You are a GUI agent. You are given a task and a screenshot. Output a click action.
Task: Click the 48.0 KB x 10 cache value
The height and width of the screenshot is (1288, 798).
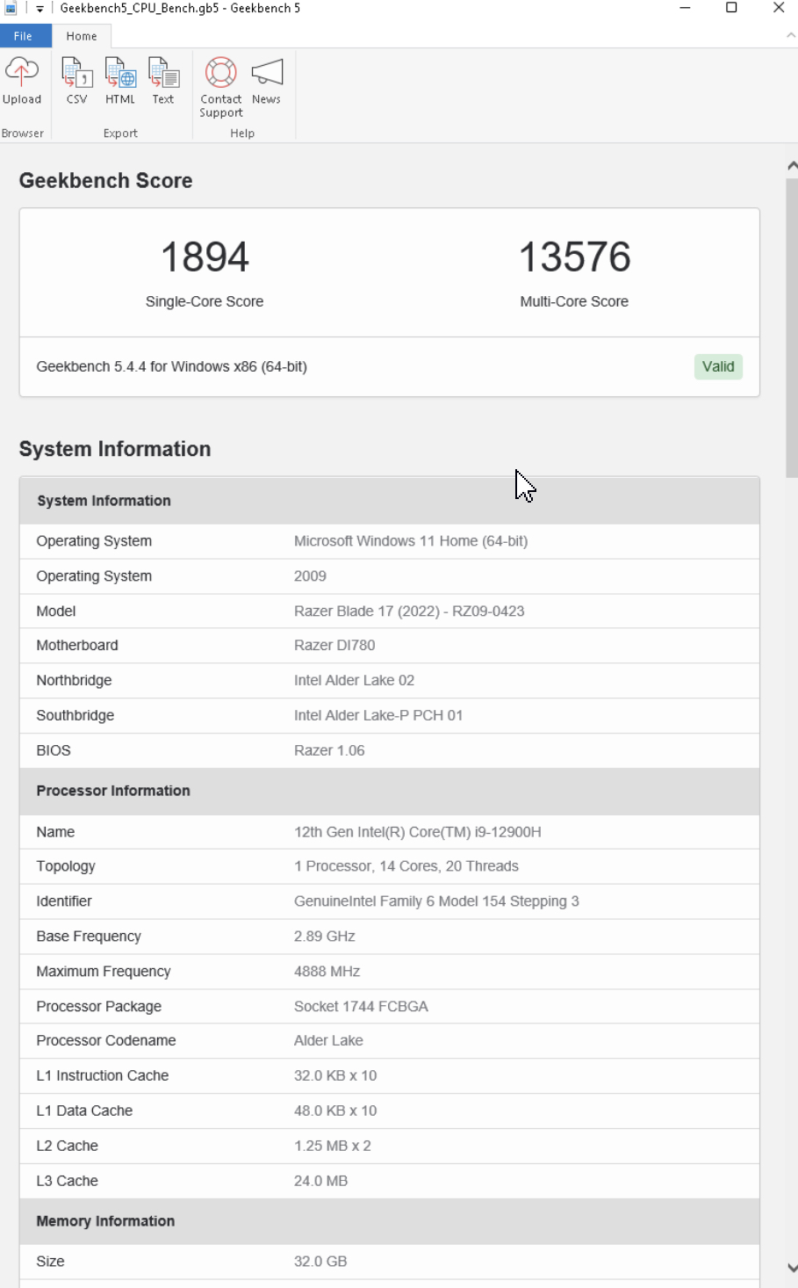(335, 1111)
